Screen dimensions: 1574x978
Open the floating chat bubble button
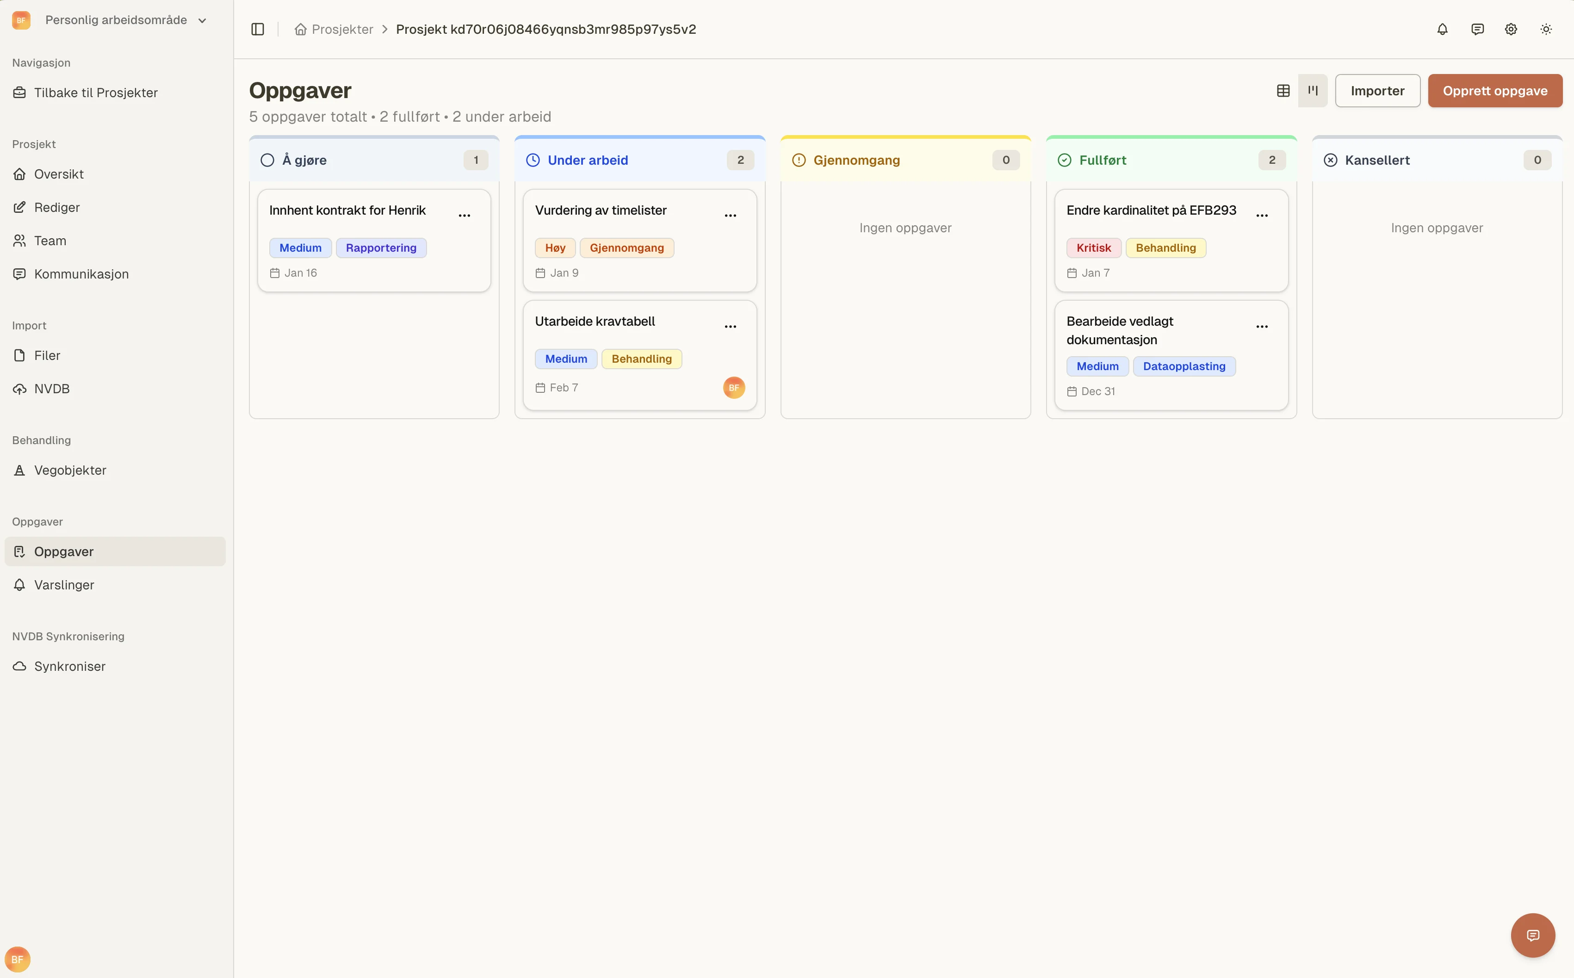(1532, 935)
